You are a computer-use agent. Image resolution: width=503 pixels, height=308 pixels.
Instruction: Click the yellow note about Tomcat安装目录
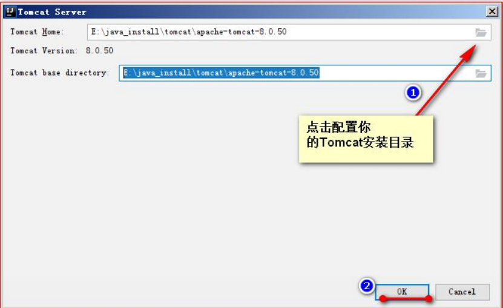366,139
